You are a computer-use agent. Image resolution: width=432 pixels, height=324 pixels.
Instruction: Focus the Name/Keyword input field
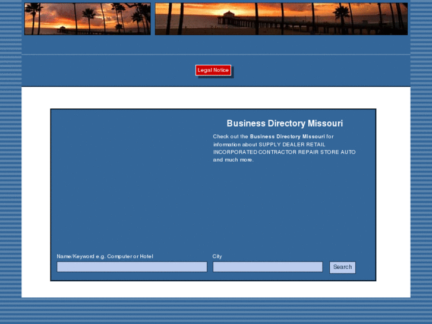[x=132, y=267]
